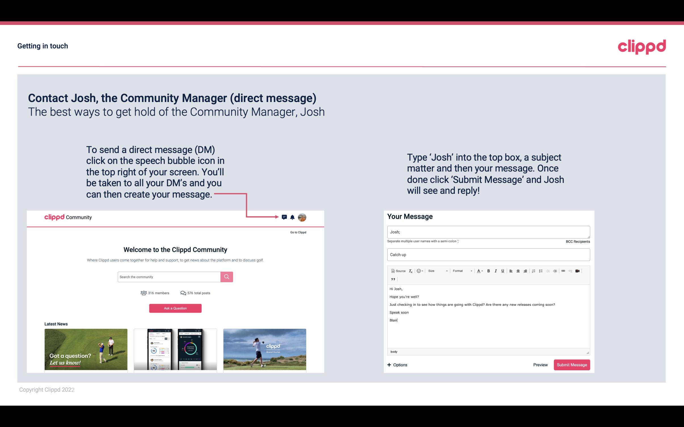Expand the Options section below message
This screenshot has width=684, height=427.
pyautogui.click(x=397, y=365)
